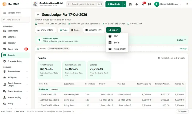Viewport: 192px width, 114px height.
Task: Choose PDF from the Export menu
Action: [x=117, y=36]
